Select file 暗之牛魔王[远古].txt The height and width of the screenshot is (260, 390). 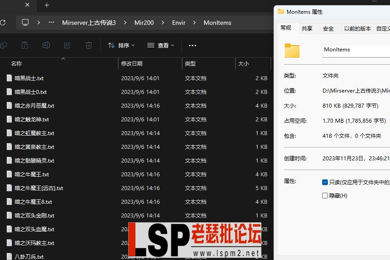point(39,188)
